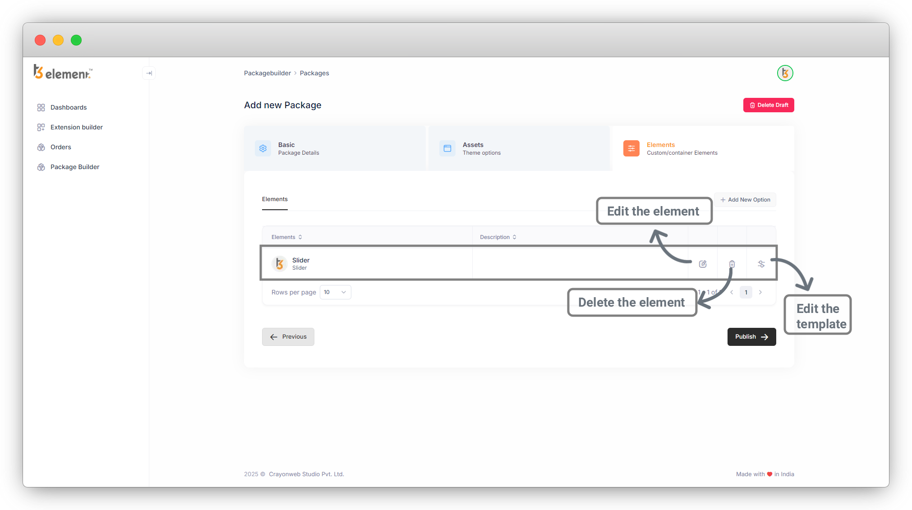The height and width of the screenshot is (510, 912).
Task: Click the Delete Draft button
Action: pos(769,105)
